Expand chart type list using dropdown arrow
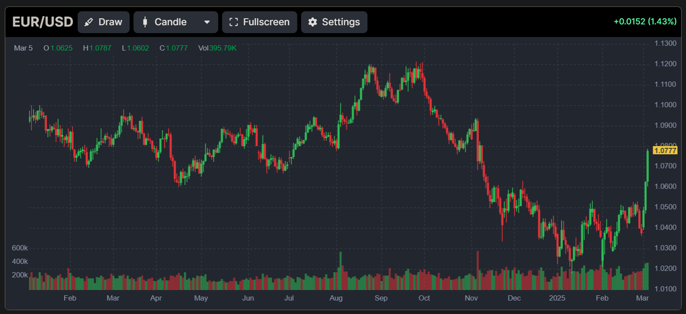This screenshot has height=314, width=686. 207,22
